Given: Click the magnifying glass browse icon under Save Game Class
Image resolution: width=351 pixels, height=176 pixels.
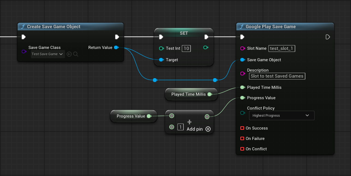Looking at the screenshot, I should pos(76,54).
